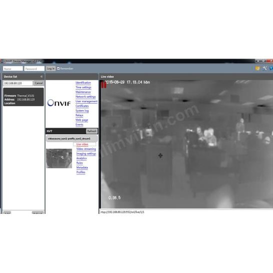Open the System log link
The image size is (273, 273).
pos(82,111)
